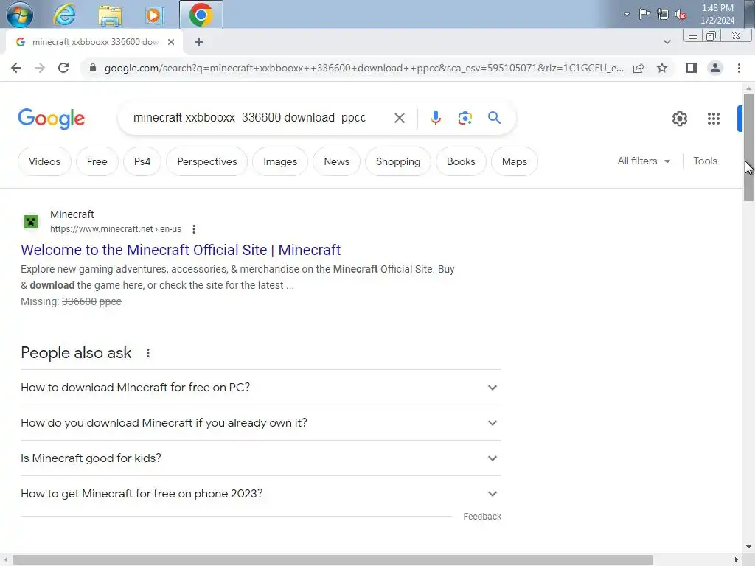The height and width of the screenshot is (566, 755).
Task: Share this page icon in address bar
Action: pos(639,69)
